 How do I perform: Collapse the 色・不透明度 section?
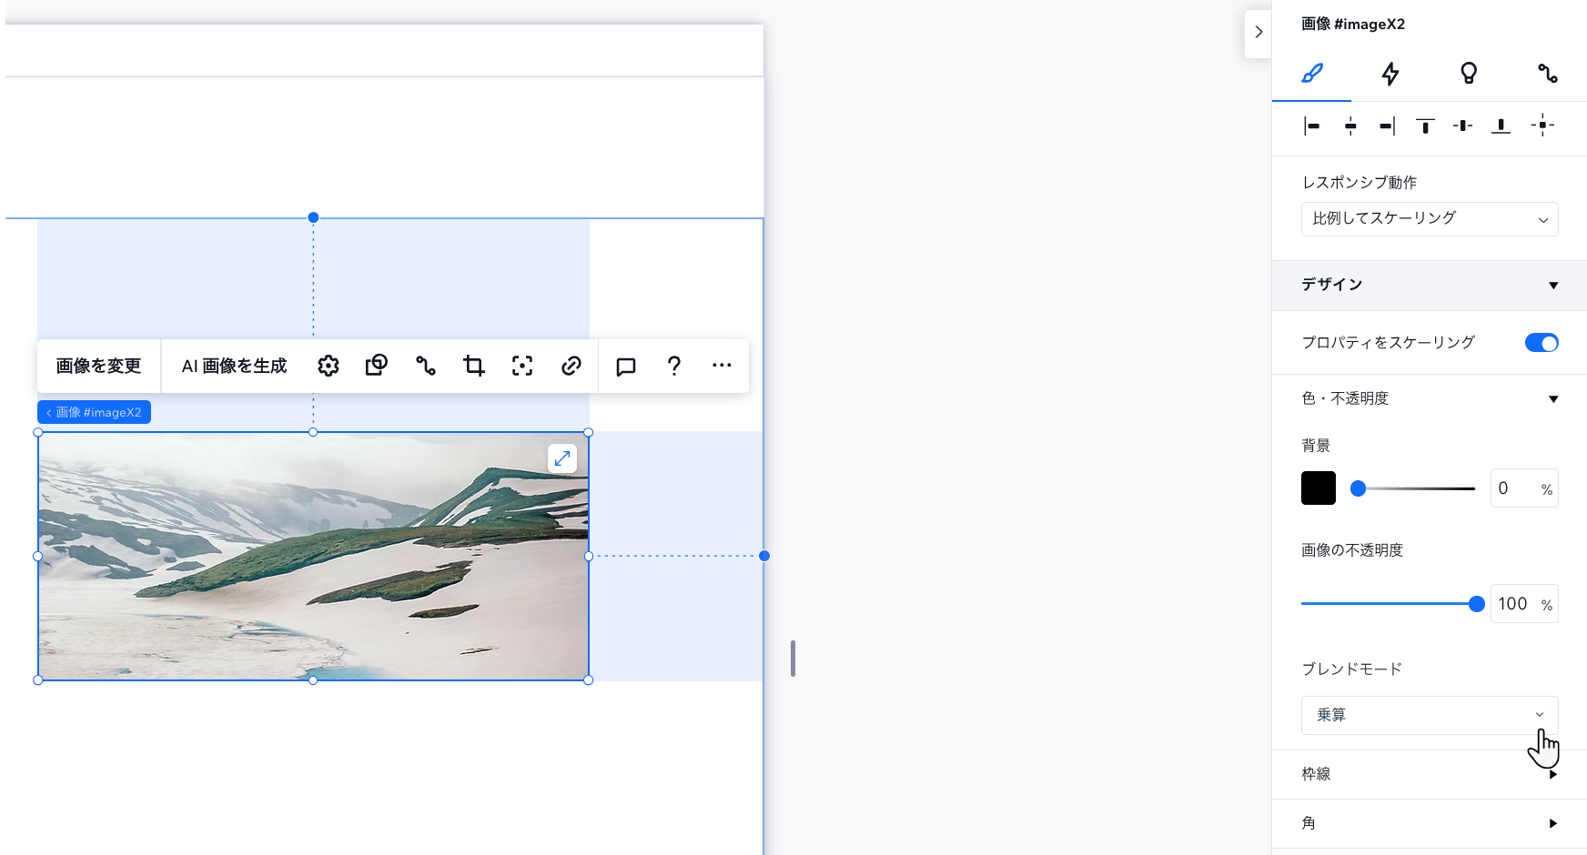(x=1553, y=398)
